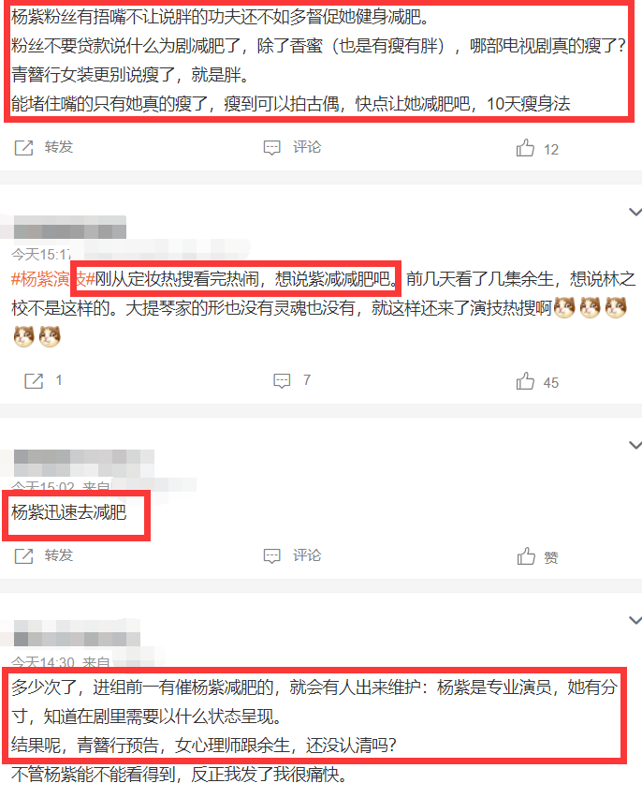Viewport: 642px width, 798px height.
Task: Click 转发 label under 杨紫迅速去减肥
Action: coord(59,555)
